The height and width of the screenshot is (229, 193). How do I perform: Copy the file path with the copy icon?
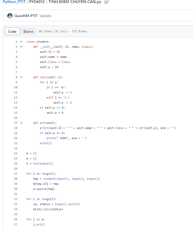click(x=107, y=2)
